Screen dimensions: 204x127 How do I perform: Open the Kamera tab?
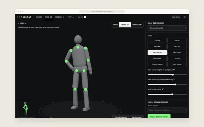(x=39, y=17)
